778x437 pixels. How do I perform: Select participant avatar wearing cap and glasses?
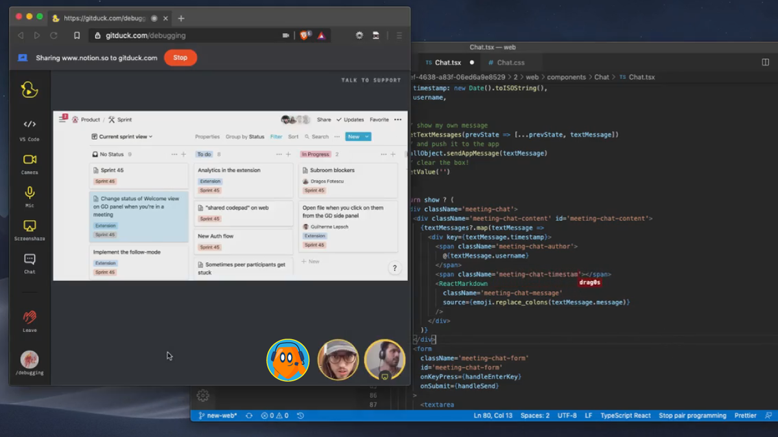click(x=338, y=360)
